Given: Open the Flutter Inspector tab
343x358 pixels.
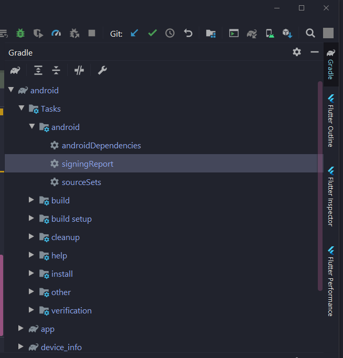Looking at the screenshot, I should pos(330,196).
